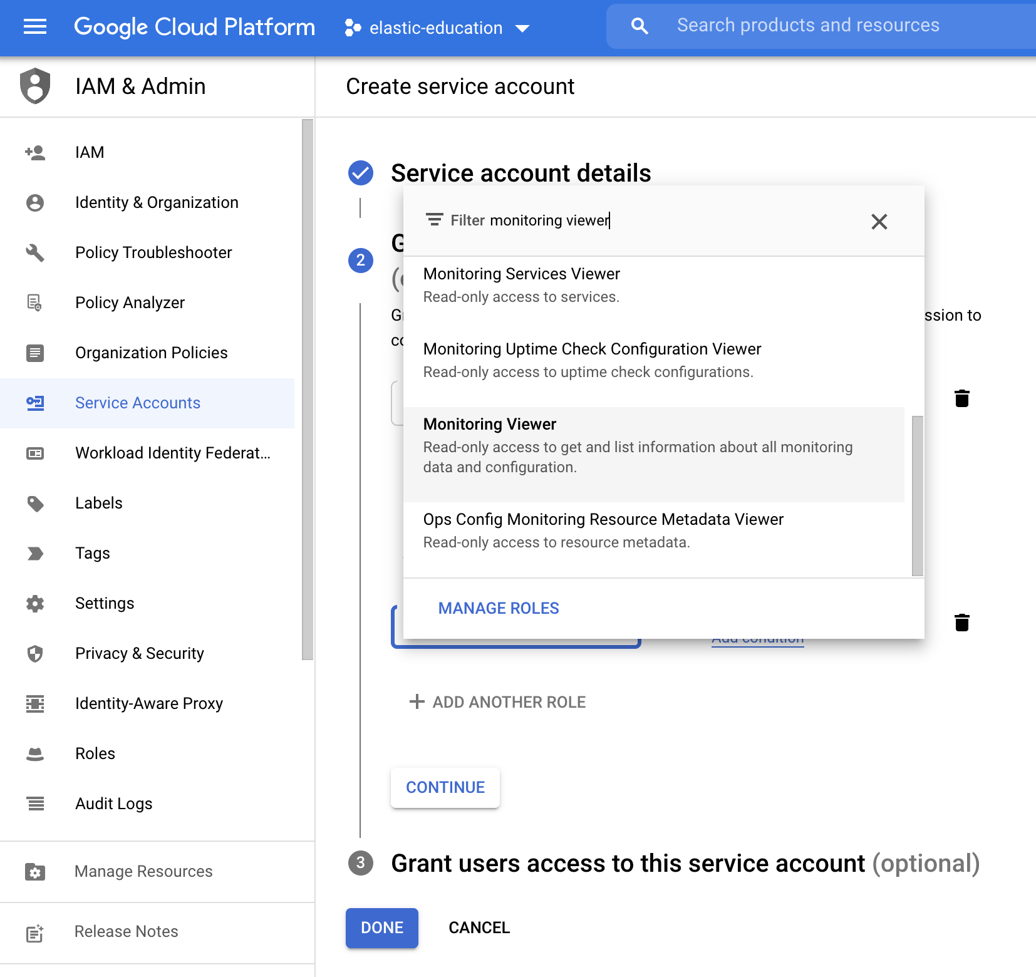Navigate to Audit Logs

[113, 804]
